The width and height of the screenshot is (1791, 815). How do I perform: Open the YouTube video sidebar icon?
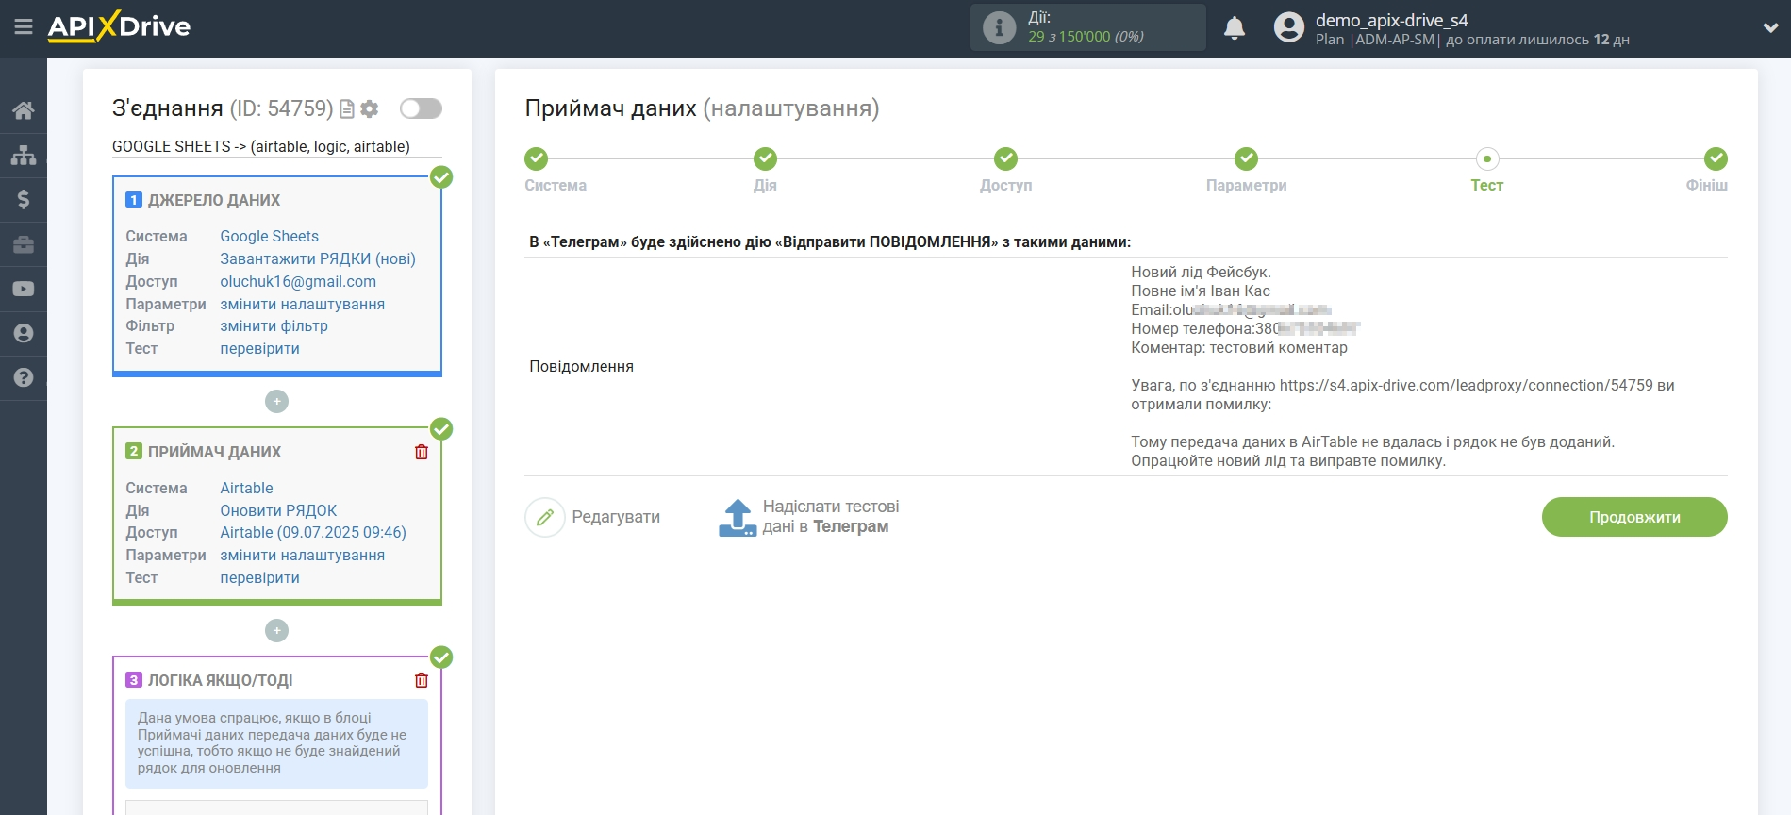tap(24, 289)
